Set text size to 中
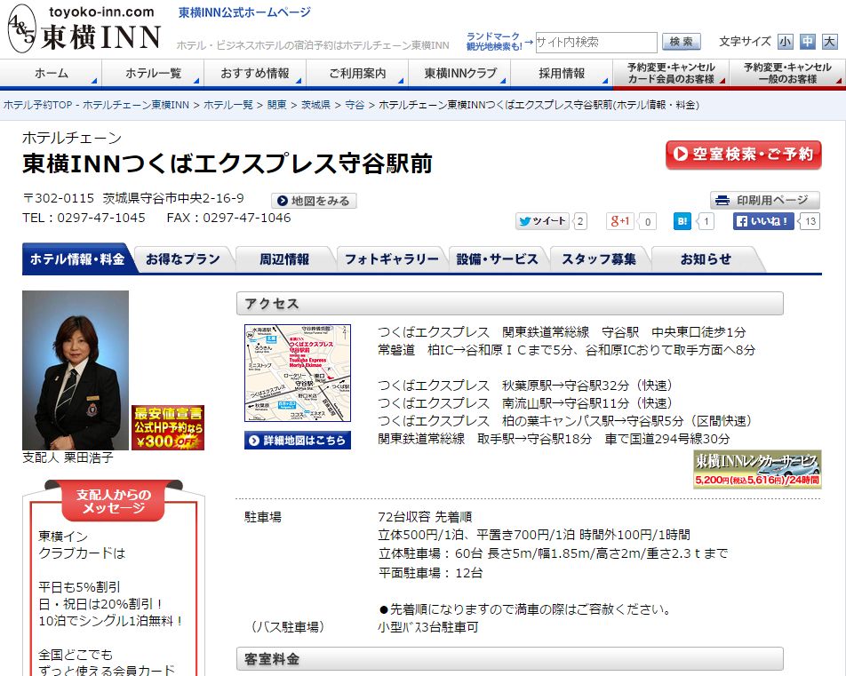 click(x=807, y=42)
